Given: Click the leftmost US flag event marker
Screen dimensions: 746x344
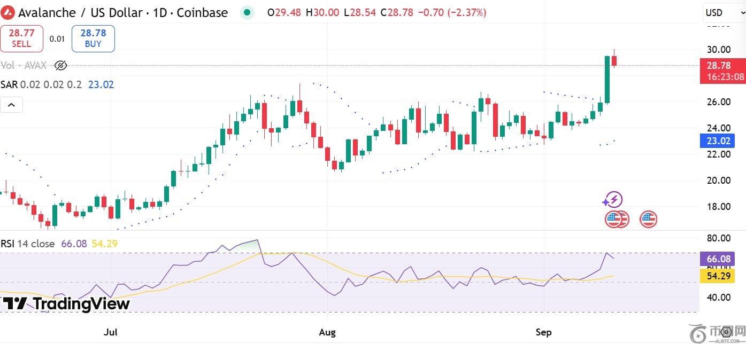Looking at the screenshot, I should [x=613, y=219].
